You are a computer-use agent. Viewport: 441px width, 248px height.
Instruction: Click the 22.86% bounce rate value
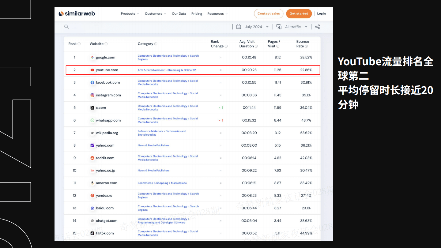tap(306, 70)
